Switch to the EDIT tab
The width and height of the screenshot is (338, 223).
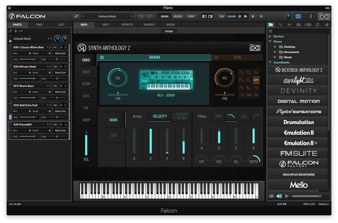(106, 25)
